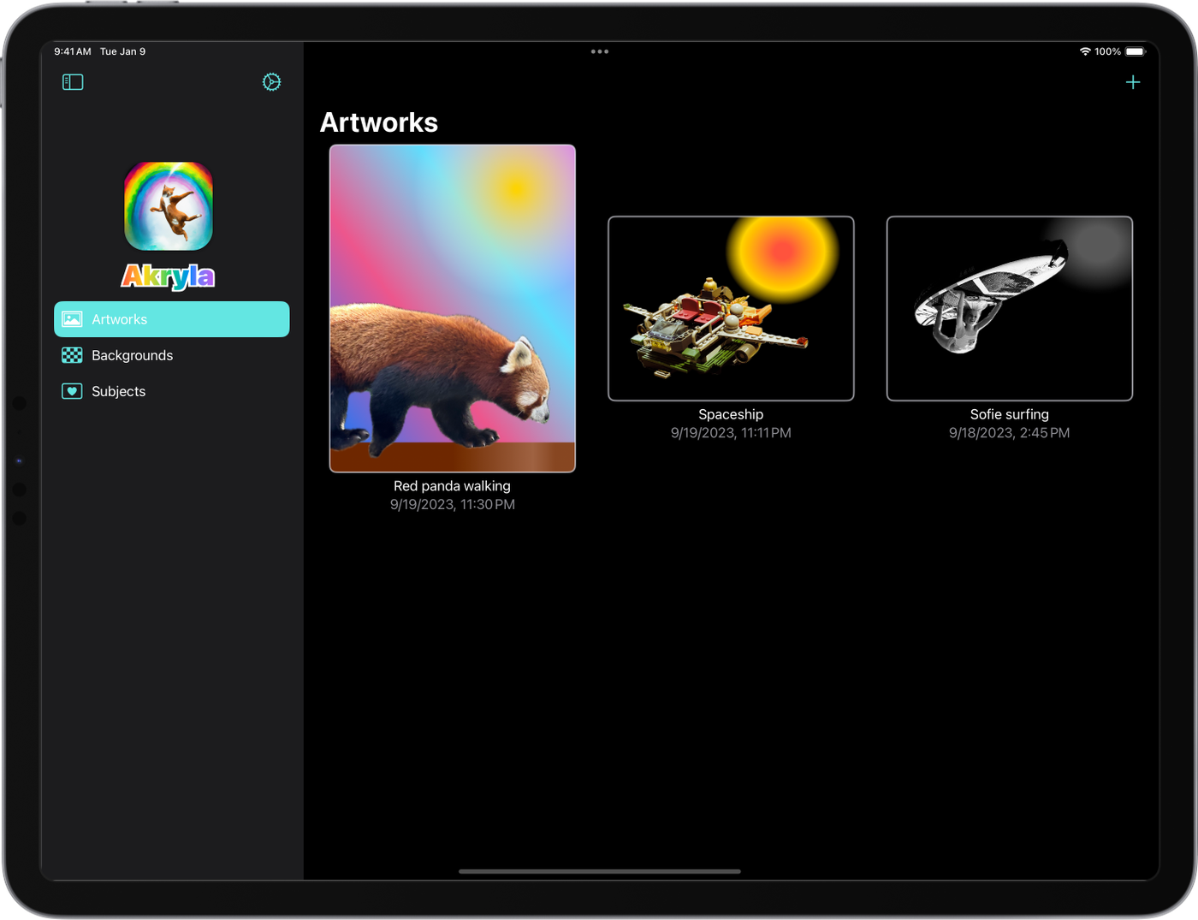Click the heart Subjects icon
The image size is (1198, 920).
[73, 391]
